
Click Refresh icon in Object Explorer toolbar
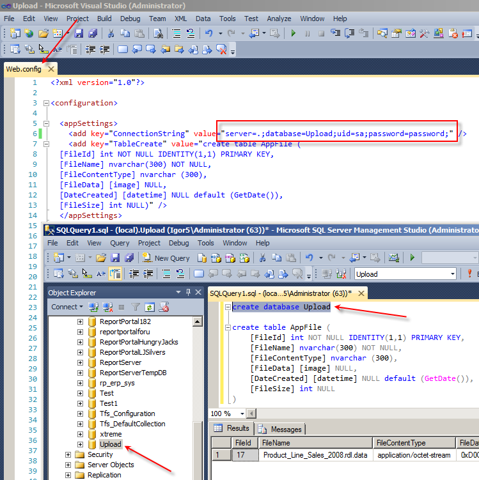pos(150,307)
